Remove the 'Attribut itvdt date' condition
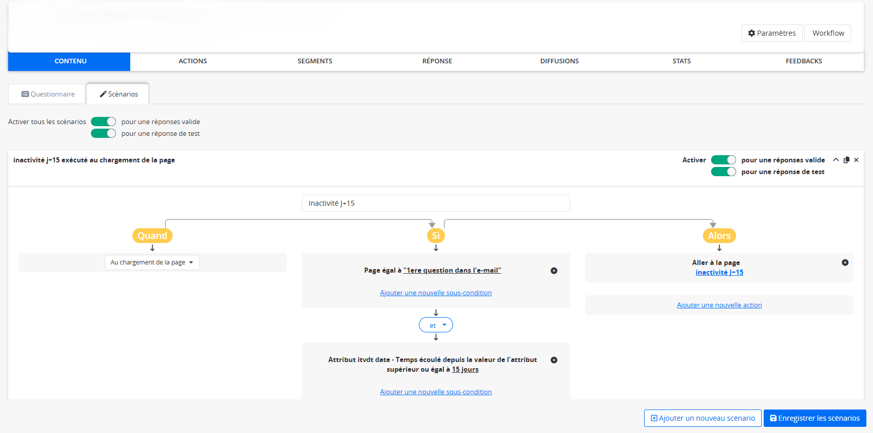The image size is (873, 433). point(554,360)
